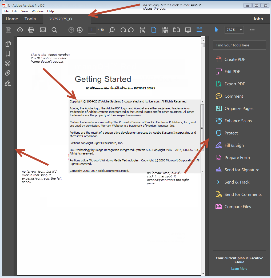Screen dimensions: 271x278
Task: Open the more tools ellipsis
Action: 252,30
